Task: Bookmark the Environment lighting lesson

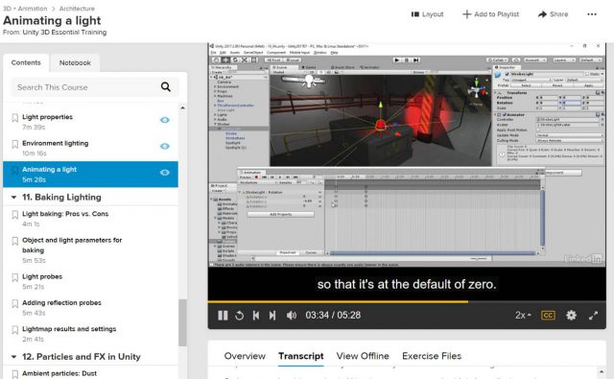Action: 15,144
